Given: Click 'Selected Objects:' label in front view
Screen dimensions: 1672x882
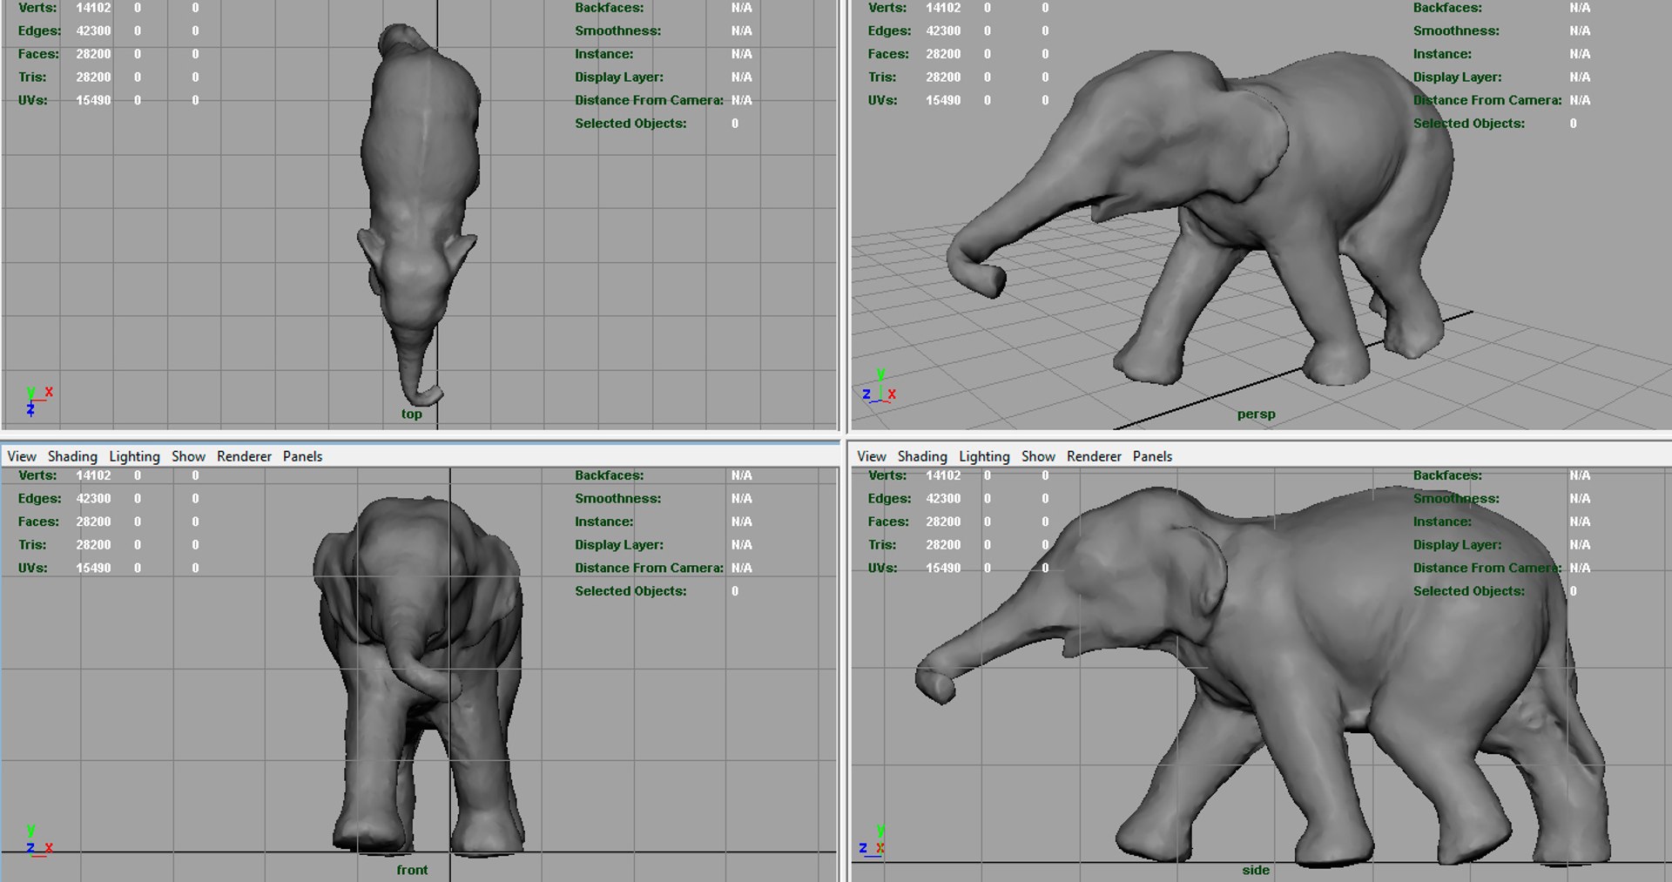Looking at the screenshot, I should (x=630, y=591).
